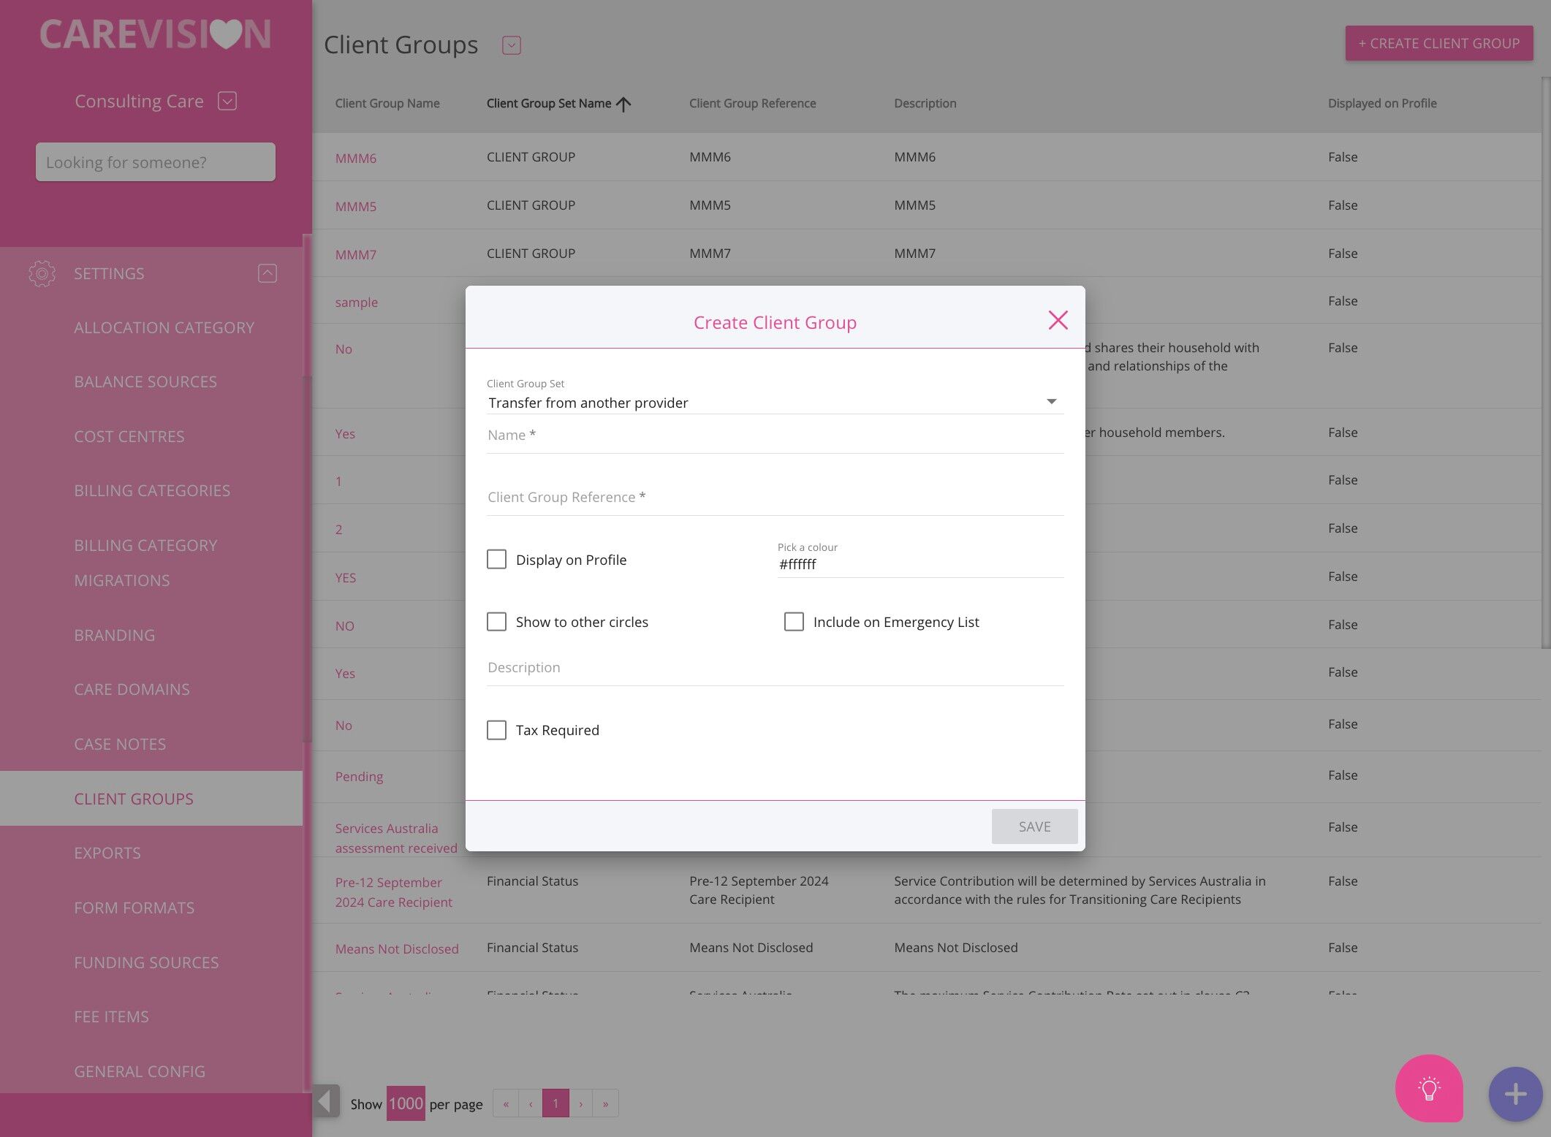This screenshot has height=1137, width=1551.
Task: Close the Create Client Group dialog
Action: coord(1058,320)
